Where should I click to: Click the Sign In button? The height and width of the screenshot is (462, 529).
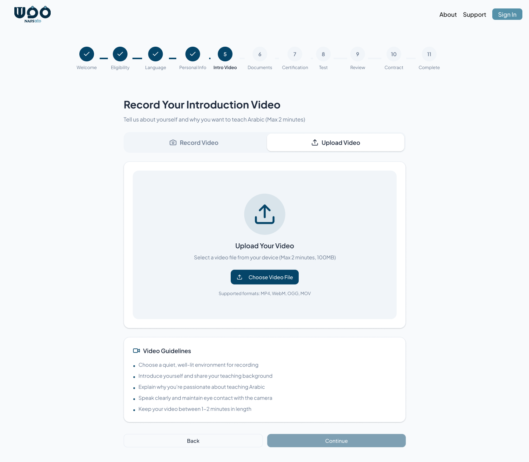pos(507,14)
